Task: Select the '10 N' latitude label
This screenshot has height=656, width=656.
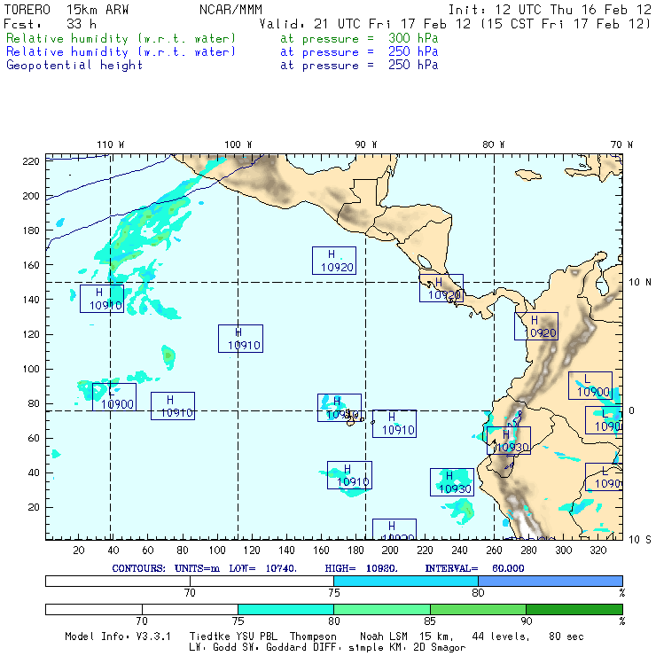Action: click(640, 283)
